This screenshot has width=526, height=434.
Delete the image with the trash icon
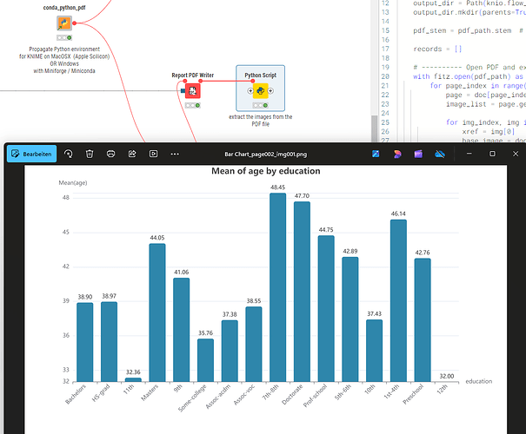pyautogui.click(x=90, y=154)
